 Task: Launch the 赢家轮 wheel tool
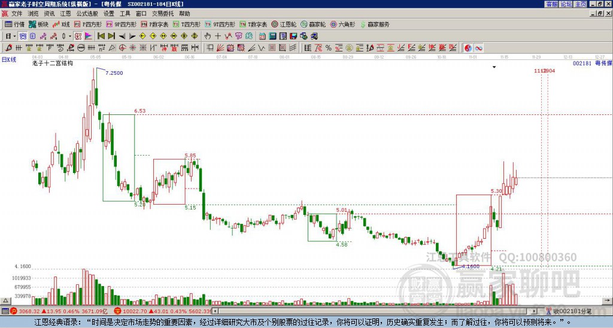pos(313,24)
